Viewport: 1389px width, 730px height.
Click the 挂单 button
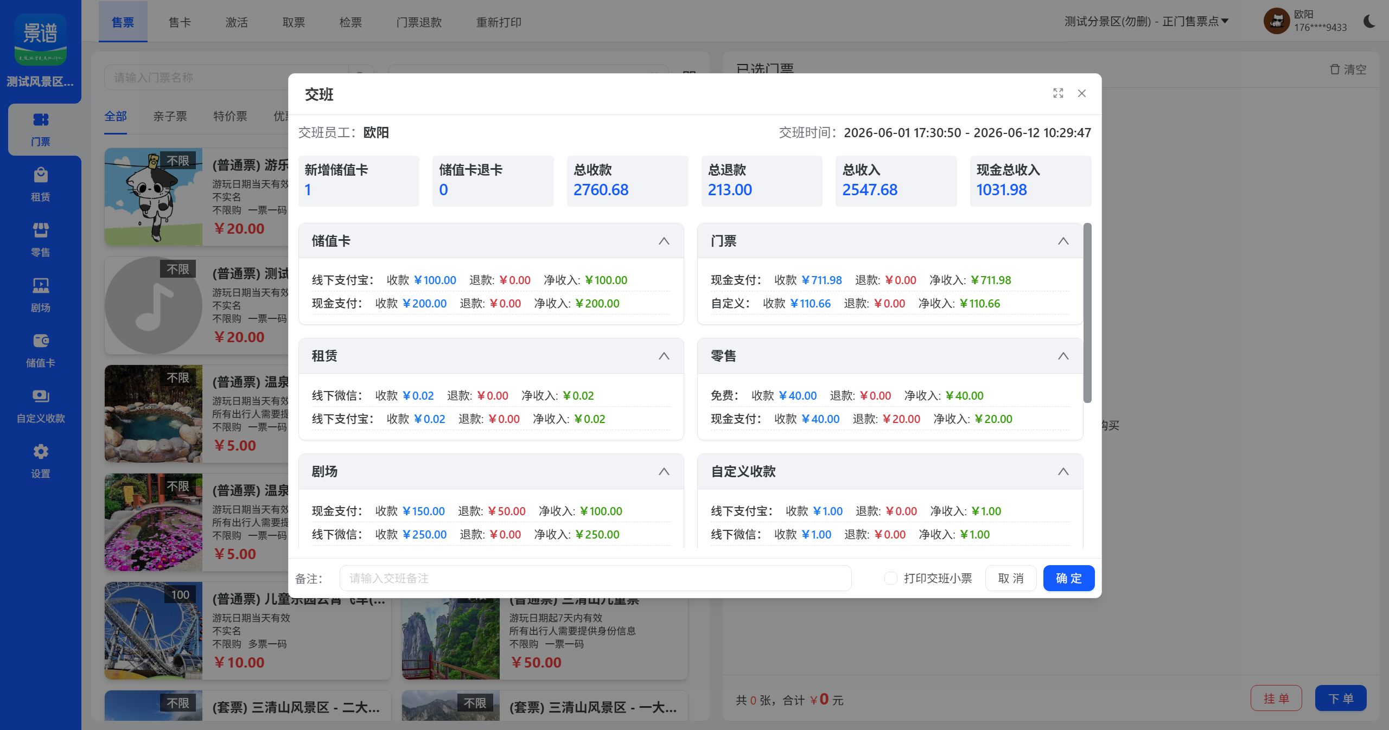[x=1276, y=699]
